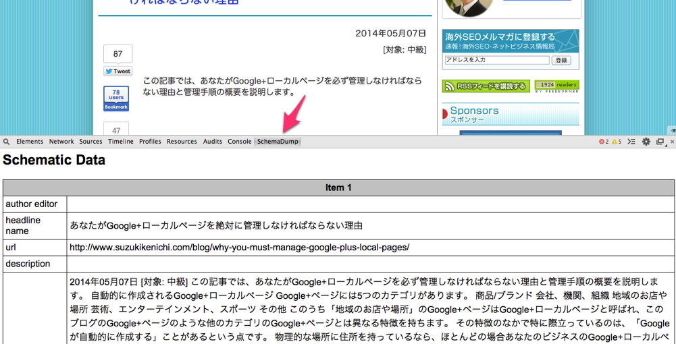
Task: Click the 'Schematic Data' heading
Action: tap(54, 160)
